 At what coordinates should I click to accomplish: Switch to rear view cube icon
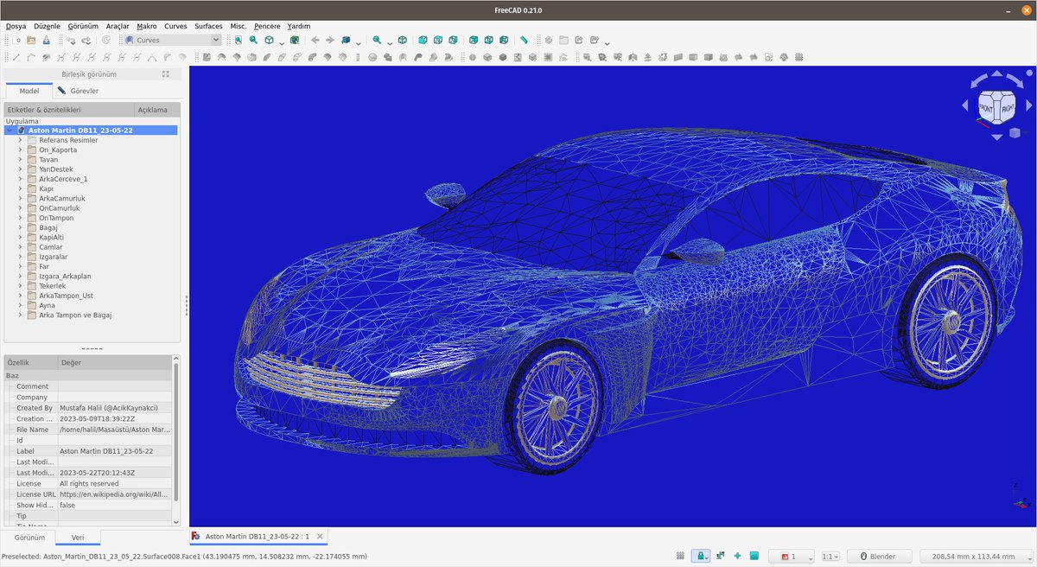click(473, 40)
